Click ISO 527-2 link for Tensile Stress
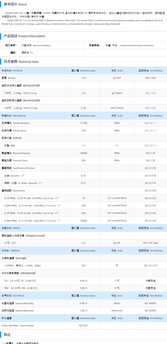167x344 pixels. tap(150, 131)
